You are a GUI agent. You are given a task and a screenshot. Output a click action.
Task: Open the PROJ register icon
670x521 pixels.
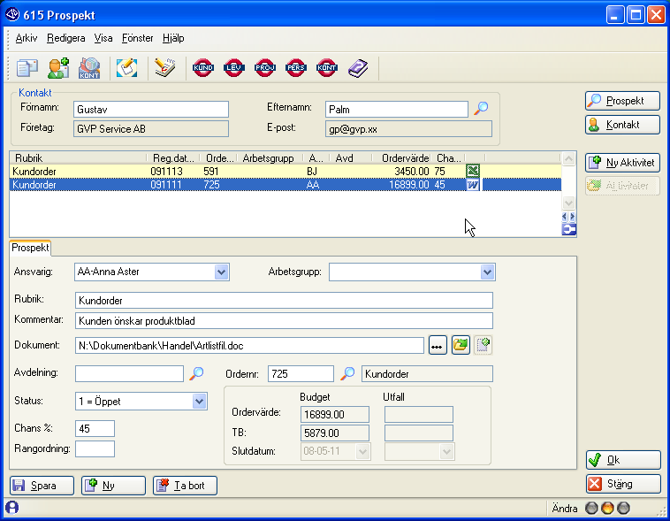click(265, 67)
